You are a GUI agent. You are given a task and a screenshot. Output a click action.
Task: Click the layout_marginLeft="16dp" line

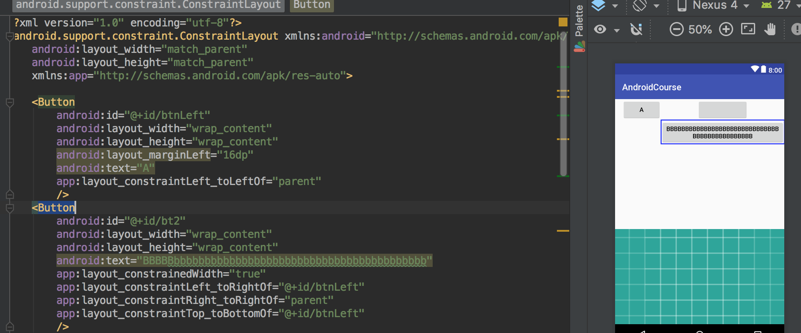[155, 155]
